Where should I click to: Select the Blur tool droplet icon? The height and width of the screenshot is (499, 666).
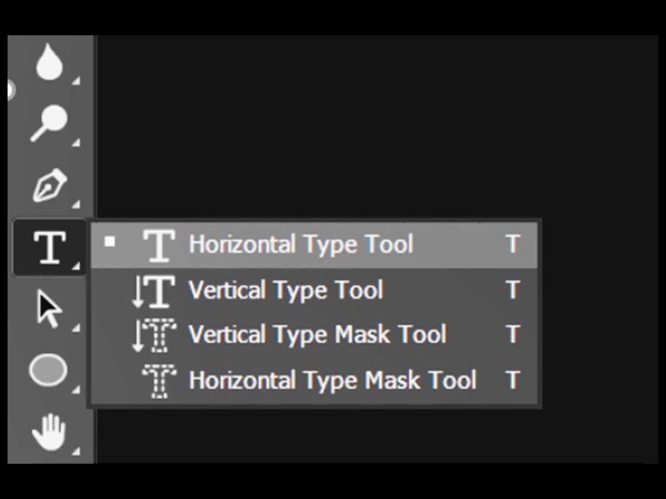[x=49, y=63]
